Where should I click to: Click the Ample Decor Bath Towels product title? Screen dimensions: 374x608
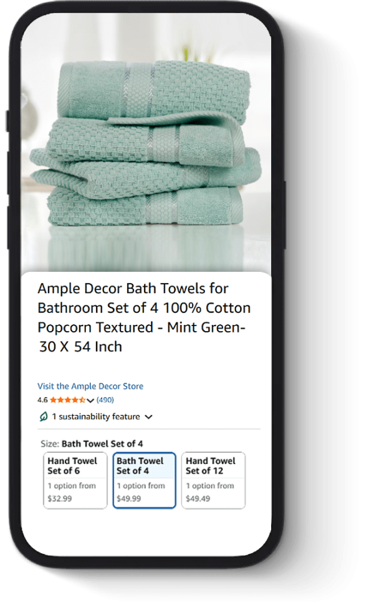point(144,317)
